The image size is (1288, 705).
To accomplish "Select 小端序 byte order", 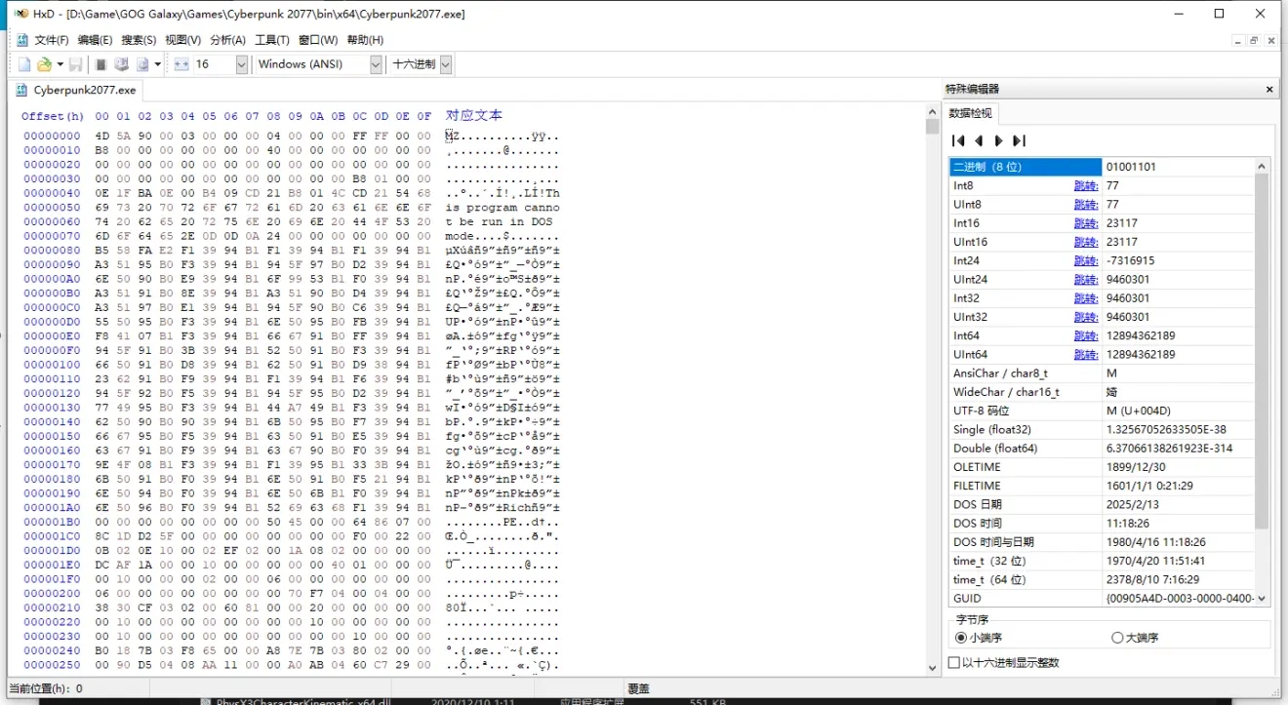I will click(x=980, y=638).
